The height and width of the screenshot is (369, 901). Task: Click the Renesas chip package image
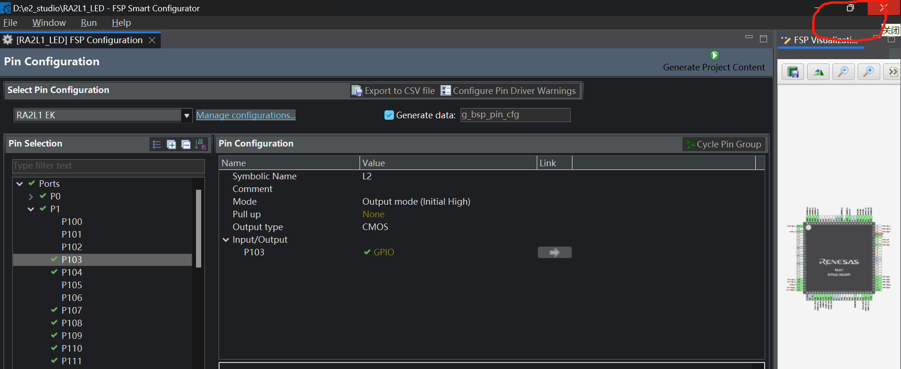839,258
